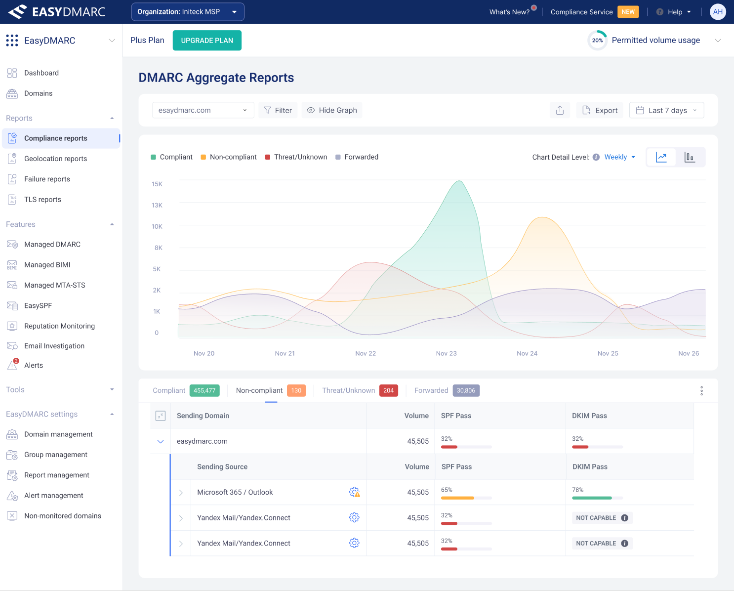Open settings gear for Microsoft 365 / Outlook

coord(354,492)
